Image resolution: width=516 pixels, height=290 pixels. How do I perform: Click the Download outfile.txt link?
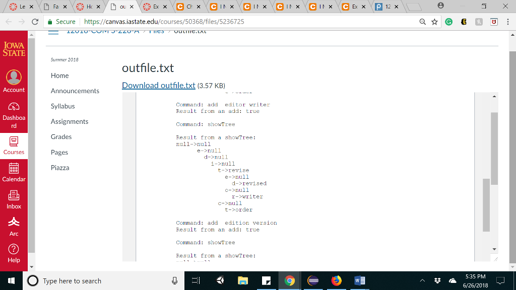158,85
